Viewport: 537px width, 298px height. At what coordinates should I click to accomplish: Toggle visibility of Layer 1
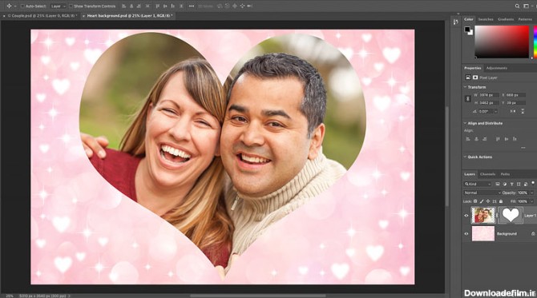[466, 216]
